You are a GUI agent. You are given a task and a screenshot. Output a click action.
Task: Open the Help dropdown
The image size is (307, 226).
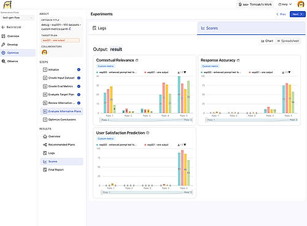[x=285, y=4]
